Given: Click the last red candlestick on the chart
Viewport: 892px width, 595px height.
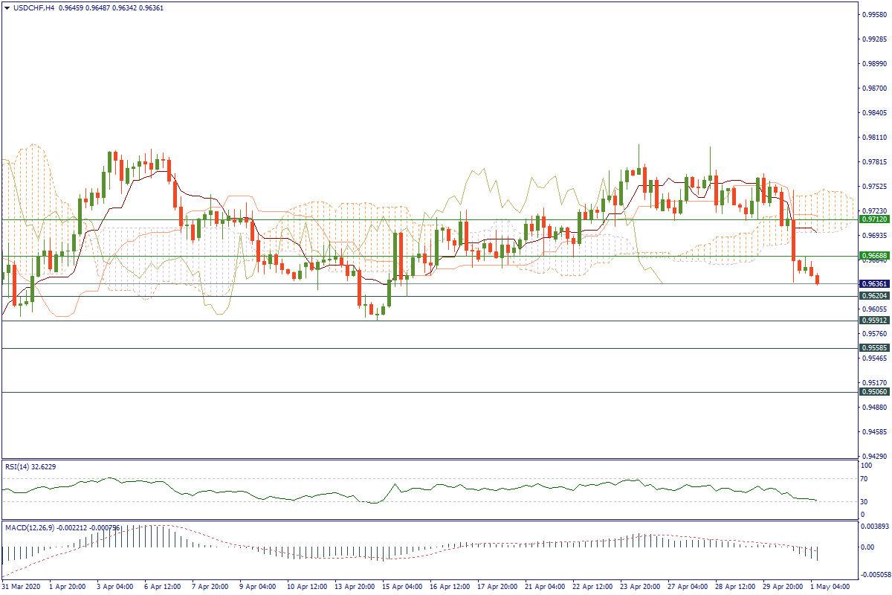Looking at the screenshot, I should (x=818, y=280).
